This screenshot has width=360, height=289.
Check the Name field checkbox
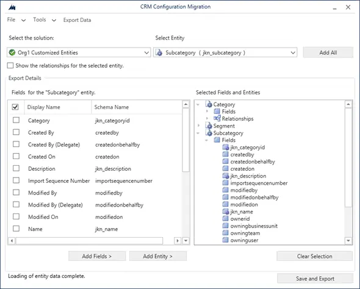tap(16, 229)
